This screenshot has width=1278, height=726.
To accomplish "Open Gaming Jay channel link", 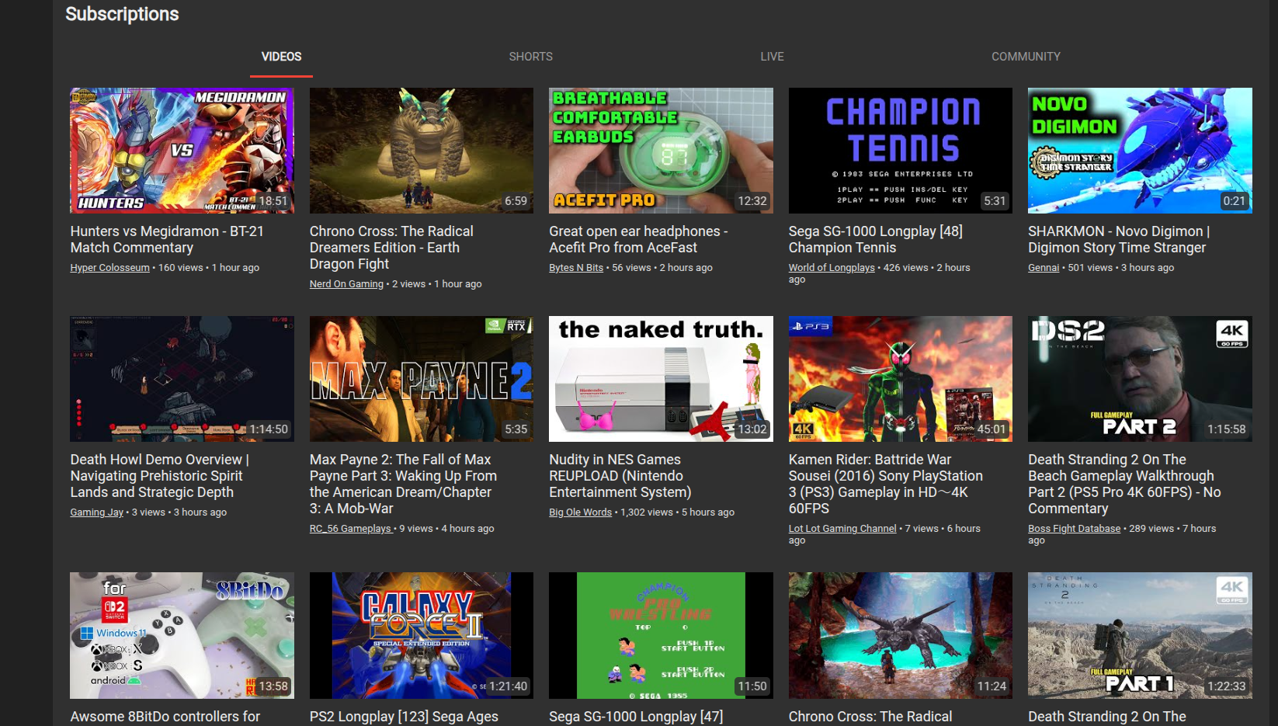I will point(96,512).
